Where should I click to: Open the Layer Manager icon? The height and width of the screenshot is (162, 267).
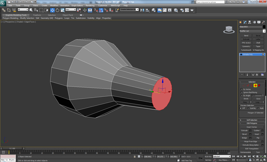click(154, 10)
